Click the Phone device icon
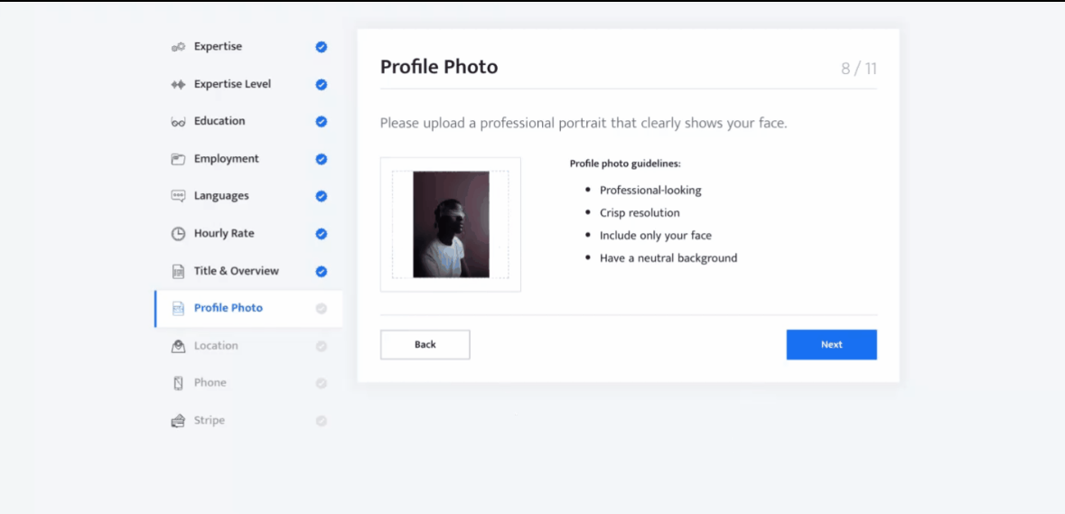This screenshot has width=1065, height=514. click(x=178, y=383)
